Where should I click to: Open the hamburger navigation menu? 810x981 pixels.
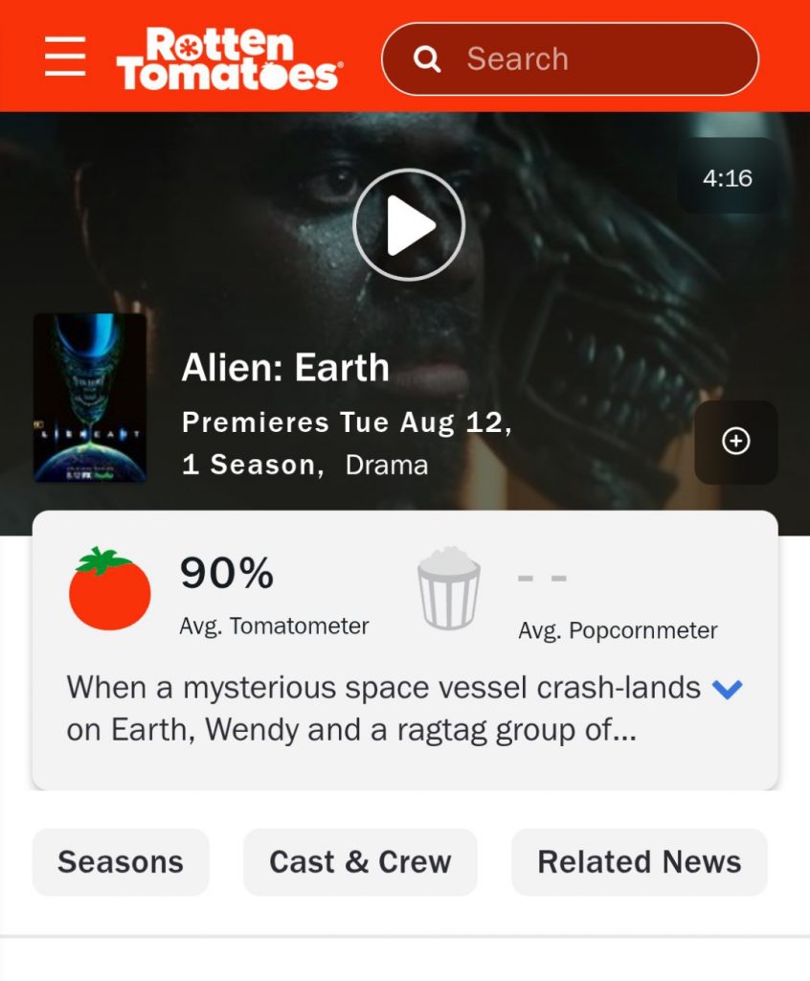tap(65, 57)
